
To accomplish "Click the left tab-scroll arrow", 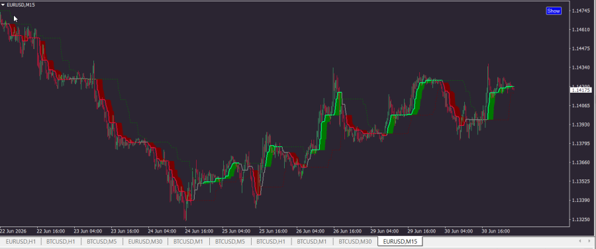I will tap(579, 241).
